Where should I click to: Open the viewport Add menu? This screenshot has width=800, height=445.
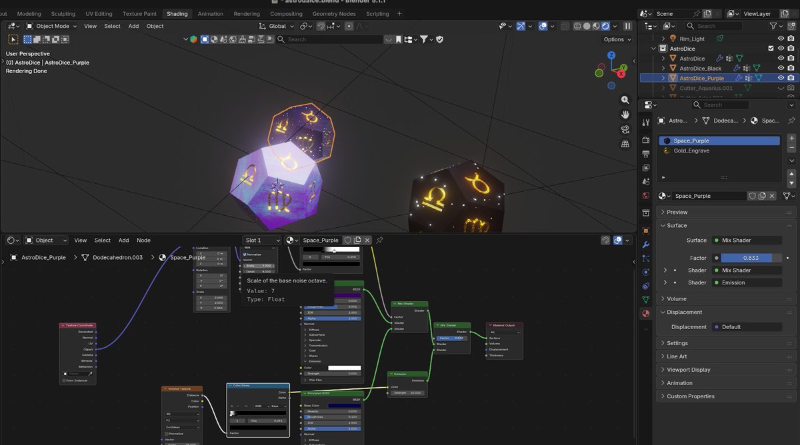[x=133, y=26]
